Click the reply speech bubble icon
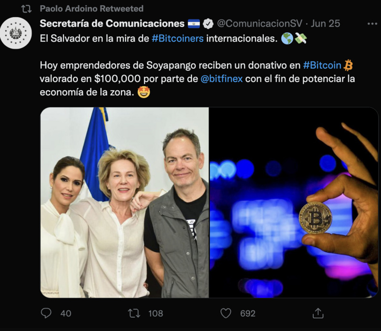 coord(46,313)
